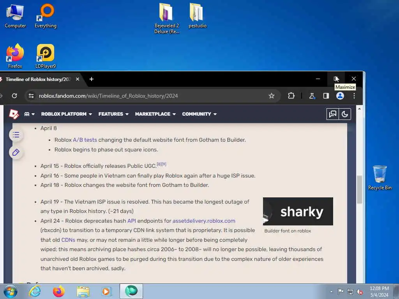
Task: Open the browser profile avatar
Action: [x=340, y=96]
